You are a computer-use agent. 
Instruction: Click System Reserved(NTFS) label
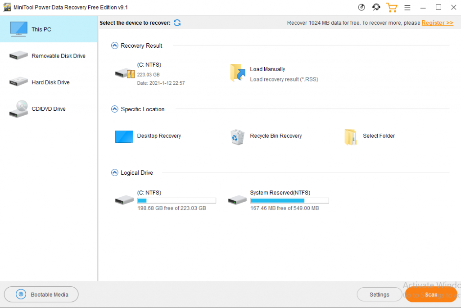pos(280,193)
